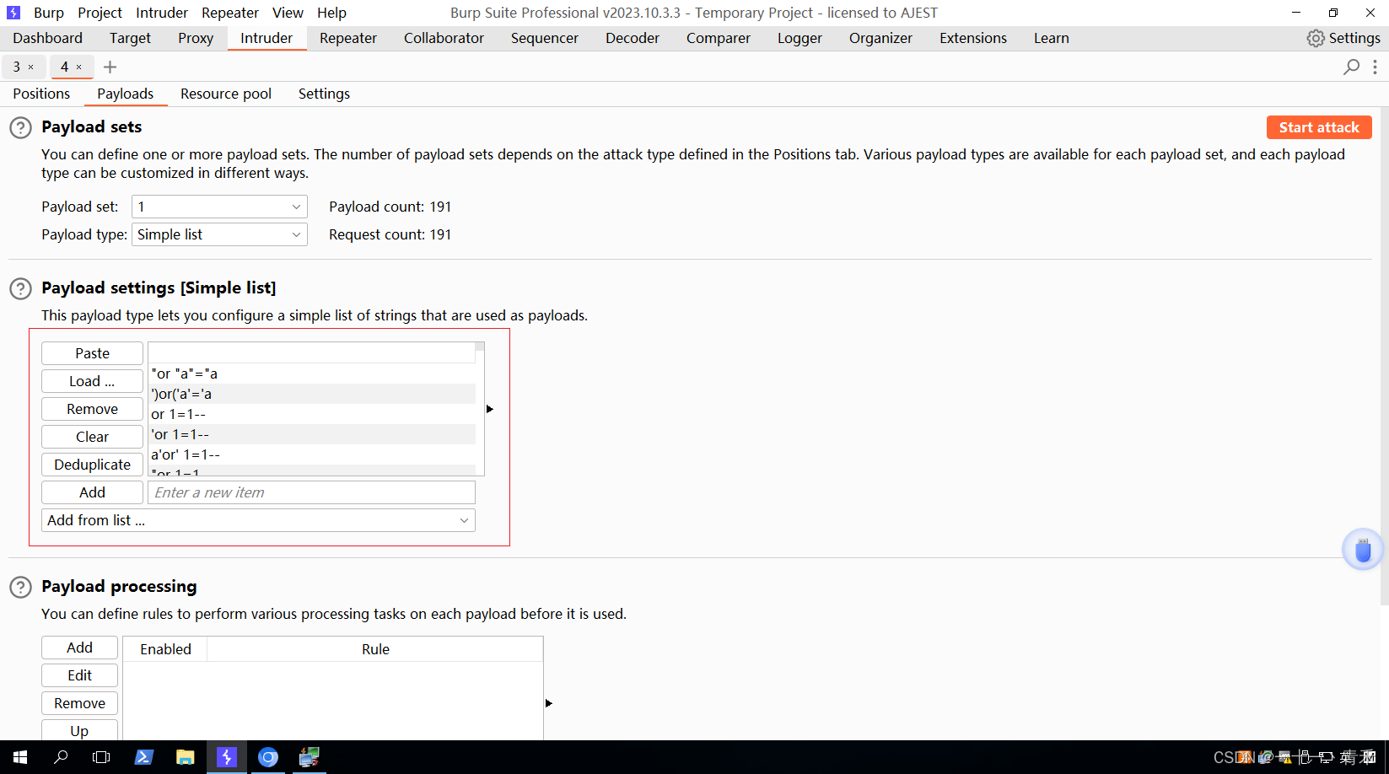The height and width of the screenshot is (774, 1389).
Task: Click the Clear button
Action: 92,437
